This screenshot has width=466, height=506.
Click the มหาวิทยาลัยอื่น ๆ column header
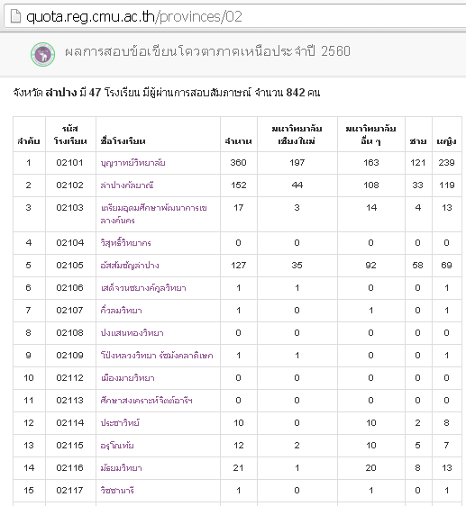371,135
